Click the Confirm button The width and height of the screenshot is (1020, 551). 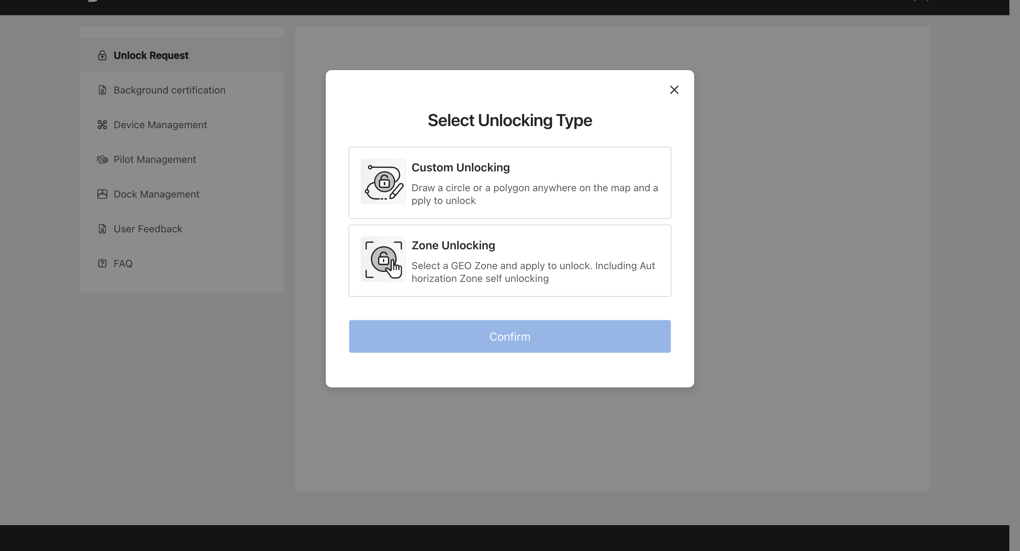(x=510, y=336)
